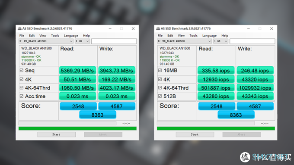Minimize the right AS SSD Benchmark window
The height and width of the screenshot is (165, 294).
click(x=249, y=28)
